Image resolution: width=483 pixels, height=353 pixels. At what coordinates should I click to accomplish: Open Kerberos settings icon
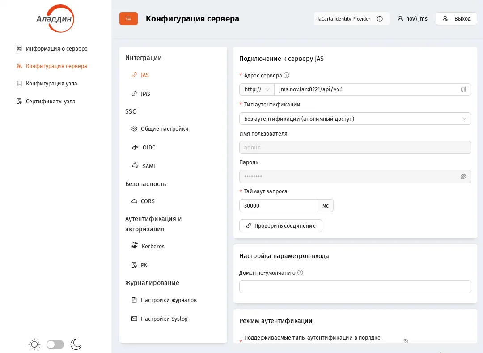pos(135,246)
